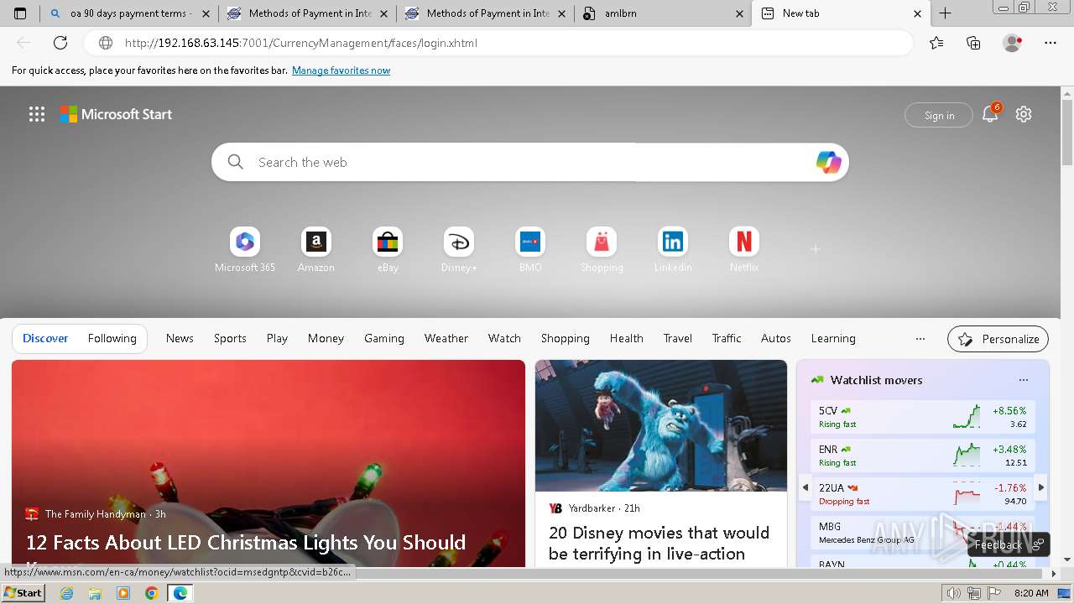Open the tab actions menu icon
The height and width of the screenshot is (604, 1074).
point(20,13)
